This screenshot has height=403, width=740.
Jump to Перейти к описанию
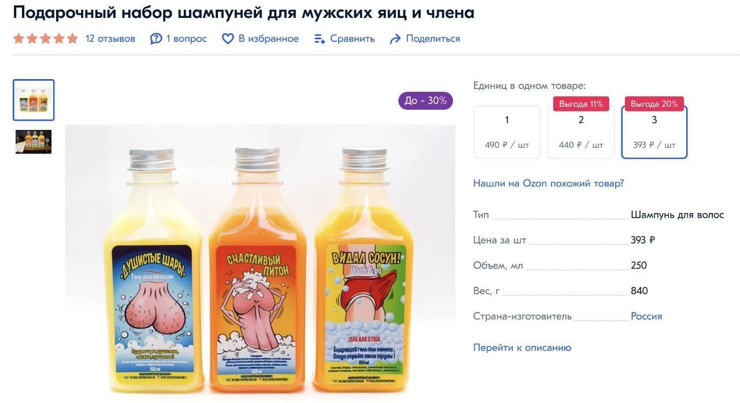point(522,348)
